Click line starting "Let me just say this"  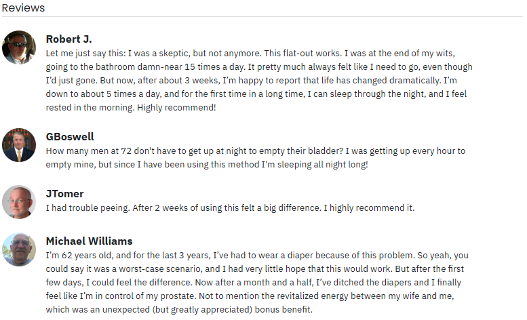[250, 54]
